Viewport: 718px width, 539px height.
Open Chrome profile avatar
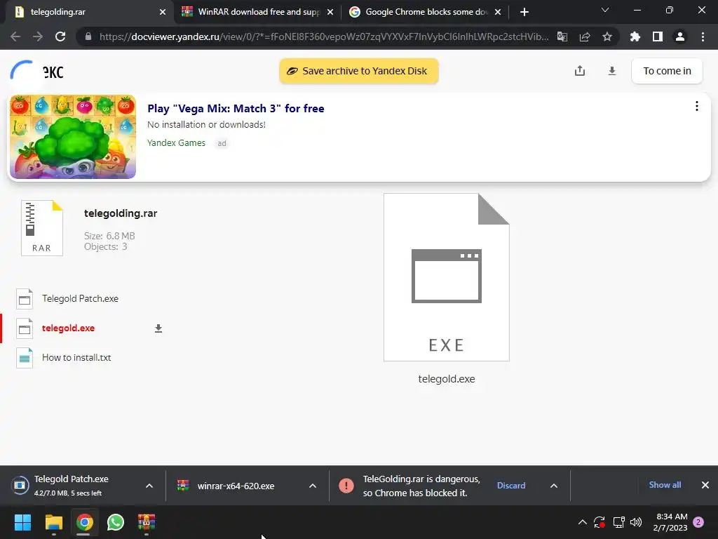click(680, 36)
